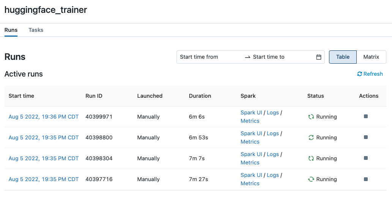This screenshot has height=197, width=392.
Task: Click the Run ID column header
Action: [94, 96]
